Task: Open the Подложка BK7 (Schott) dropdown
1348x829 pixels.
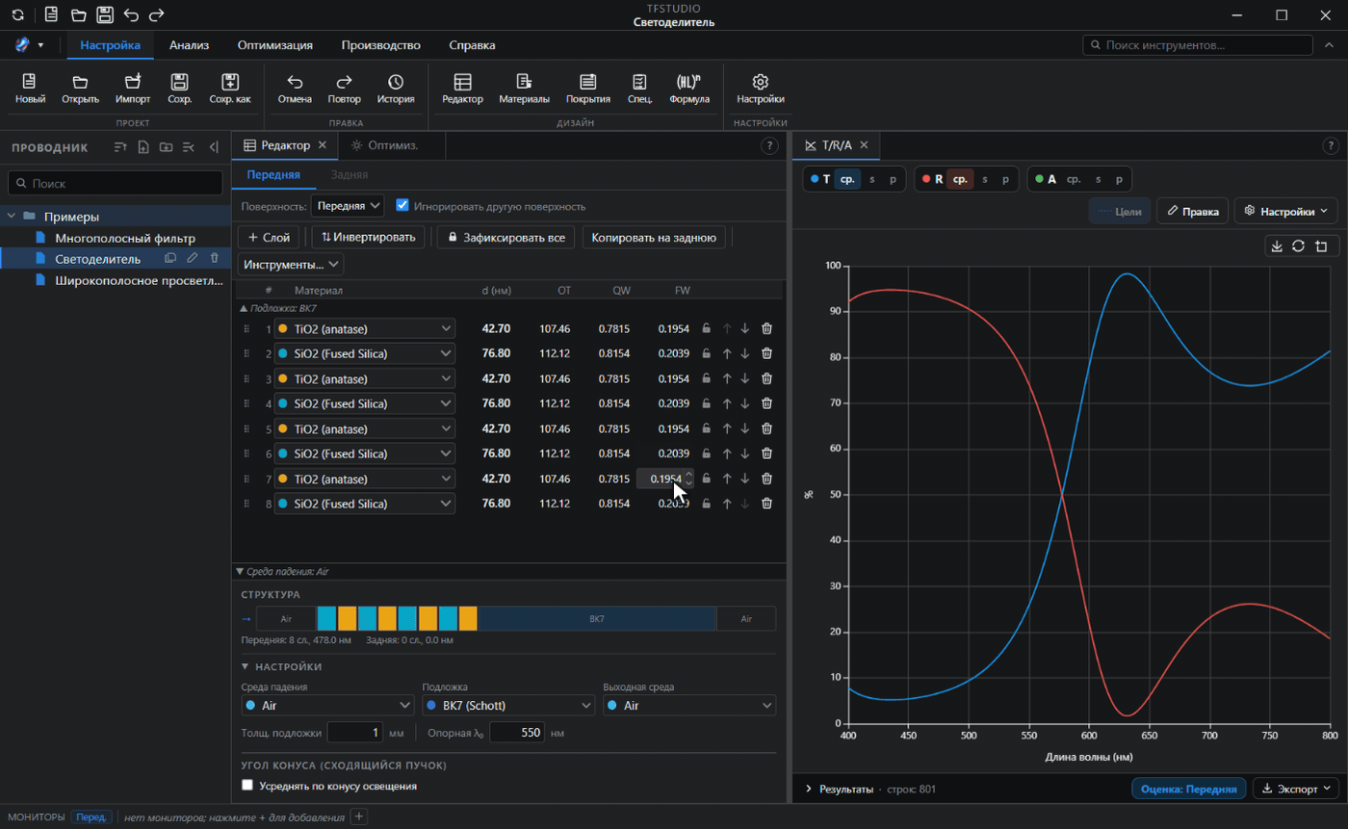Action: click(x=508, y=706)
